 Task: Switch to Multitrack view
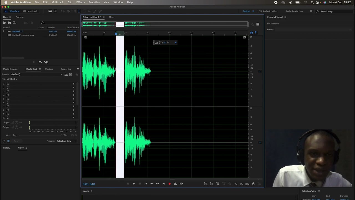click(x=30, y=11)
